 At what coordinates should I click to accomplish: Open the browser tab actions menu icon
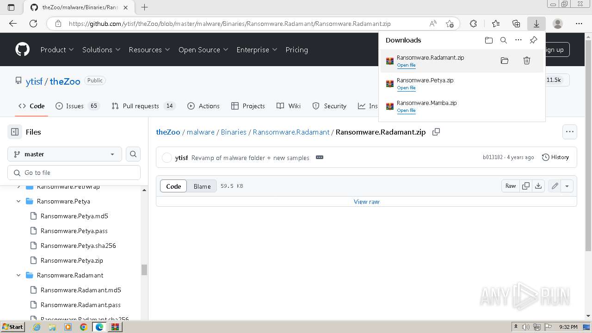coord(11,7)
